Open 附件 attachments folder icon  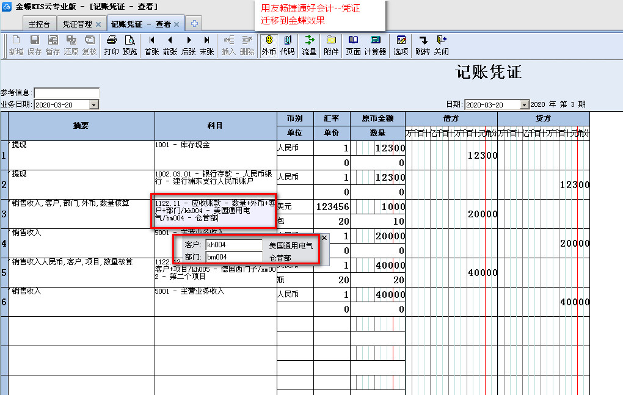click(x=331, y=45)
